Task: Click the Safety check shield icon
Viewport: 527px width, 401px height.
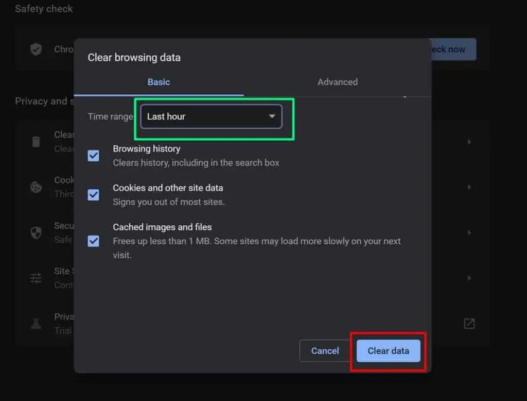Action: [36, 49]
